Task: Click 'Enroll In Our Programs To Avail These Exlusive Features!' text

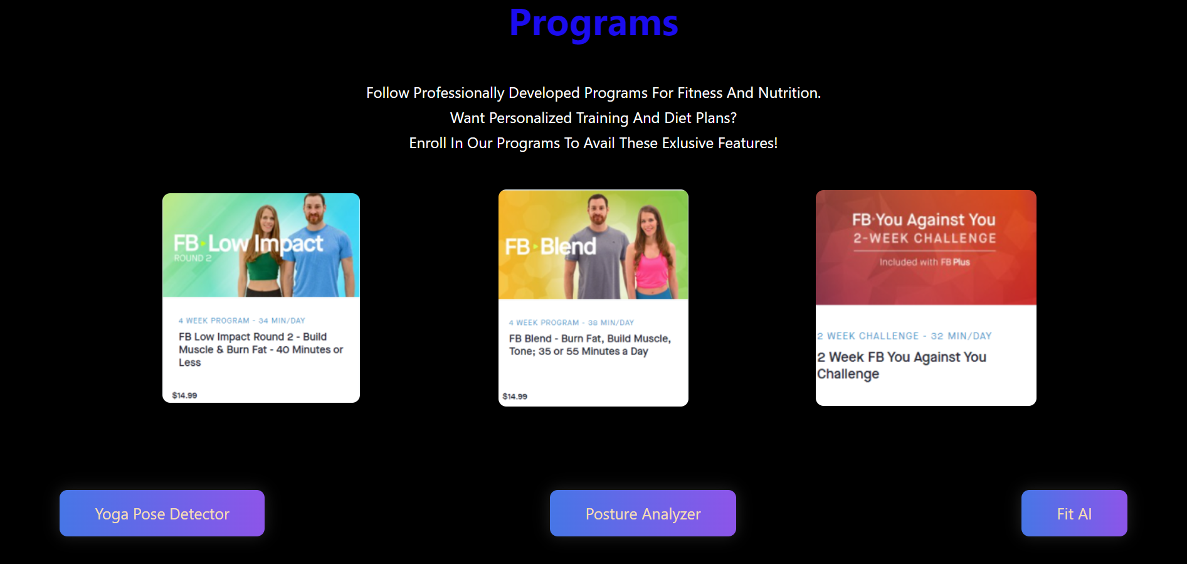Action: pyautogui.click(x=593, y=143)
